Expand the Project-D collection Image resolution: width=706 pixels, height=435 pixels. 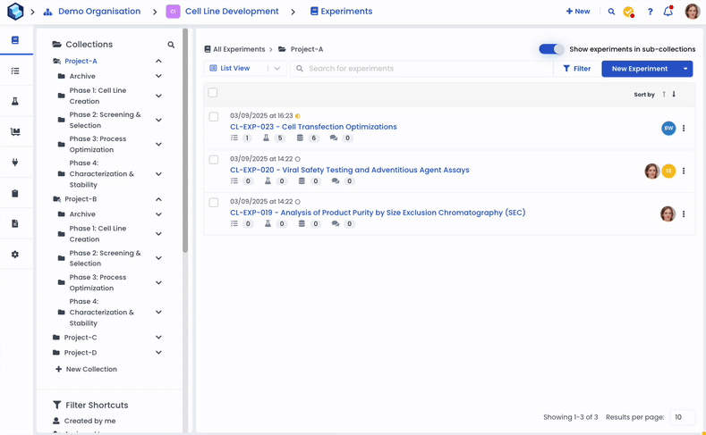coord(158,353)
